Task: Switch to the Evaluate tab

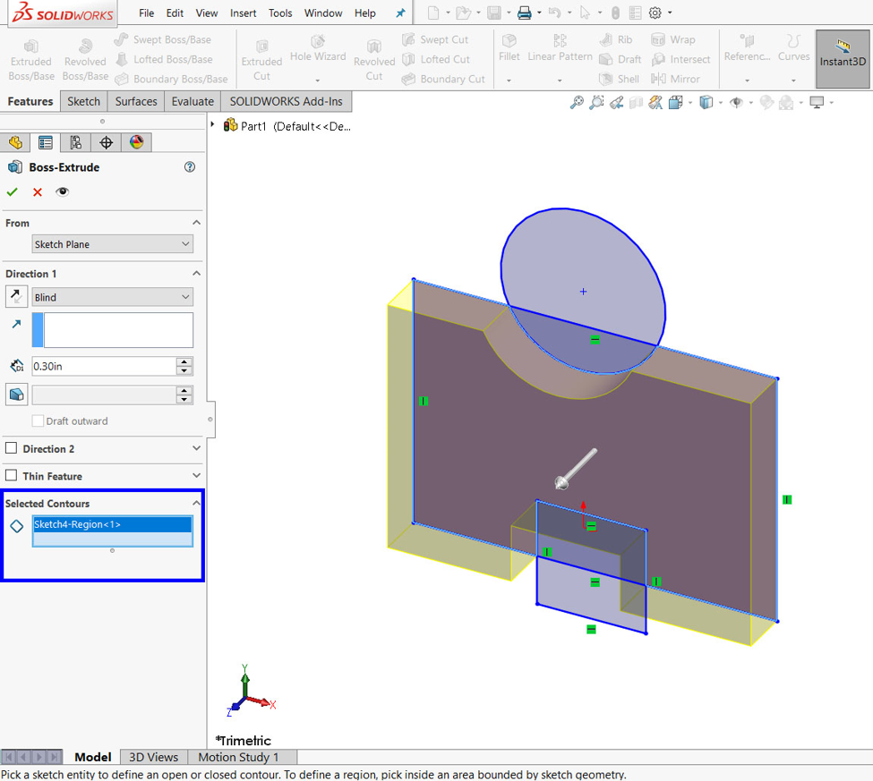Action: coord(193,101)
